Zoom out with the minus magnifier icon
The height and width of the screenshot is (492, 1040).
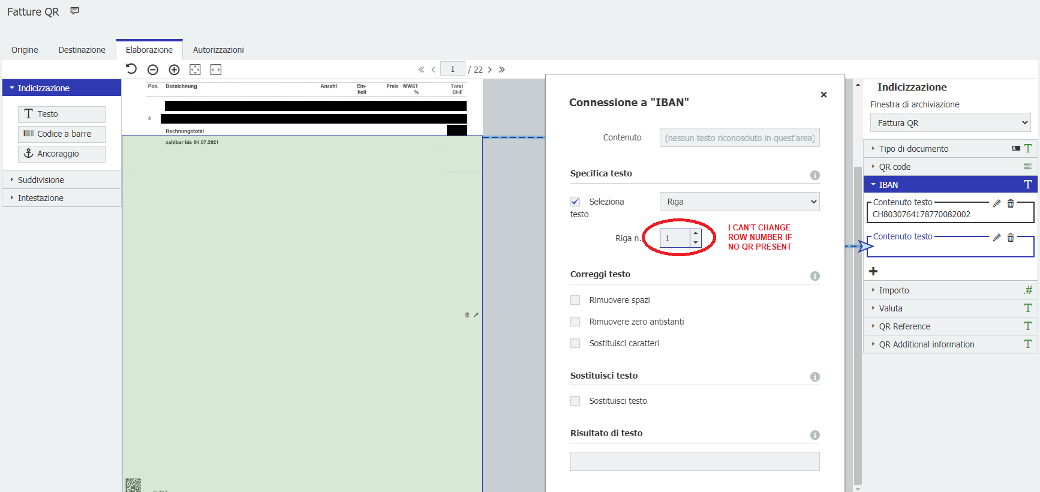(x=153, y=70)
